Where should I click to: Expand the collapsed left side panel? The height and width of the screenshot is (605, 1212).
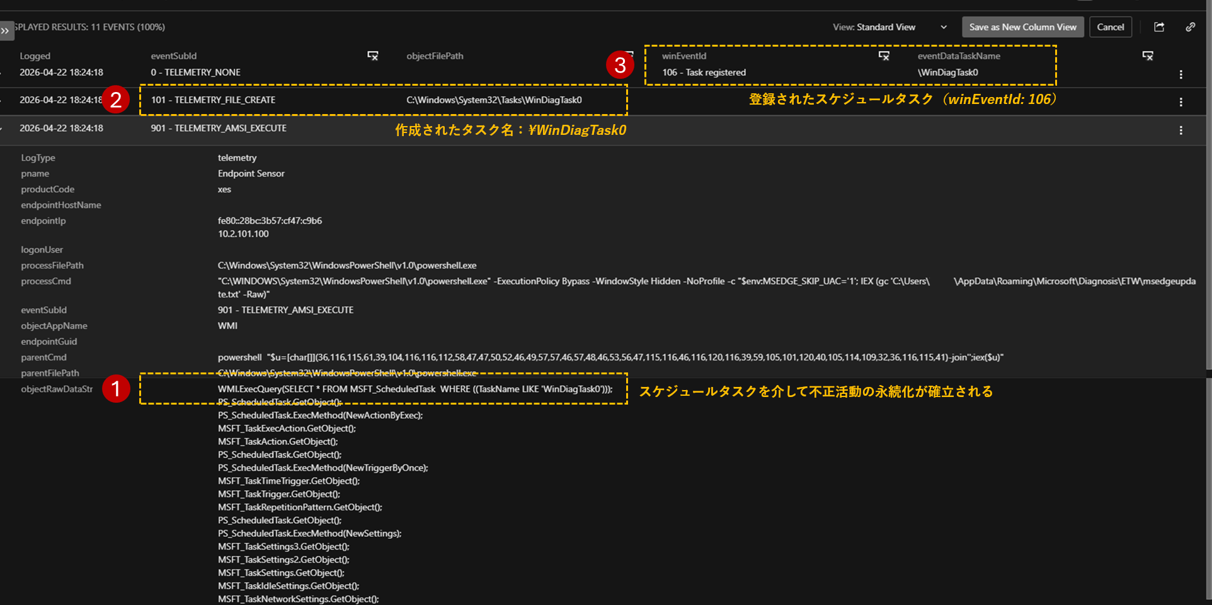6,30
